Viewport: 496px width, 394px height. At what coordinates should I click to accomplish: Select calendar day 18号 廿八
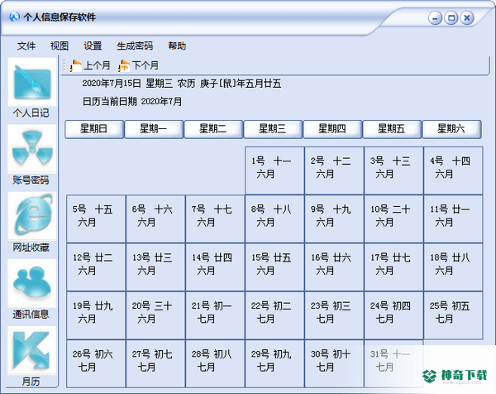point(453,267)
